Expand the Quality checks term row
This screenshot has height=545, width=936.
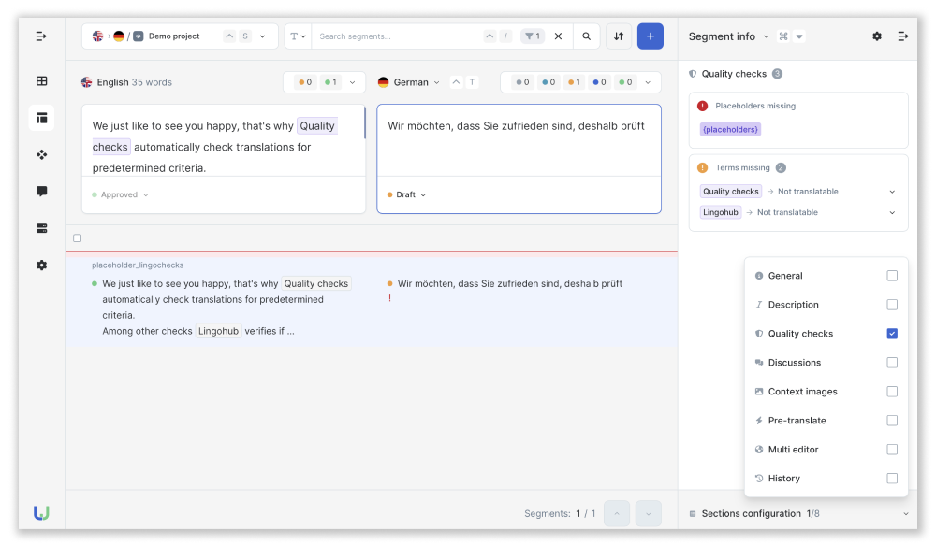[x=892, y=192]
